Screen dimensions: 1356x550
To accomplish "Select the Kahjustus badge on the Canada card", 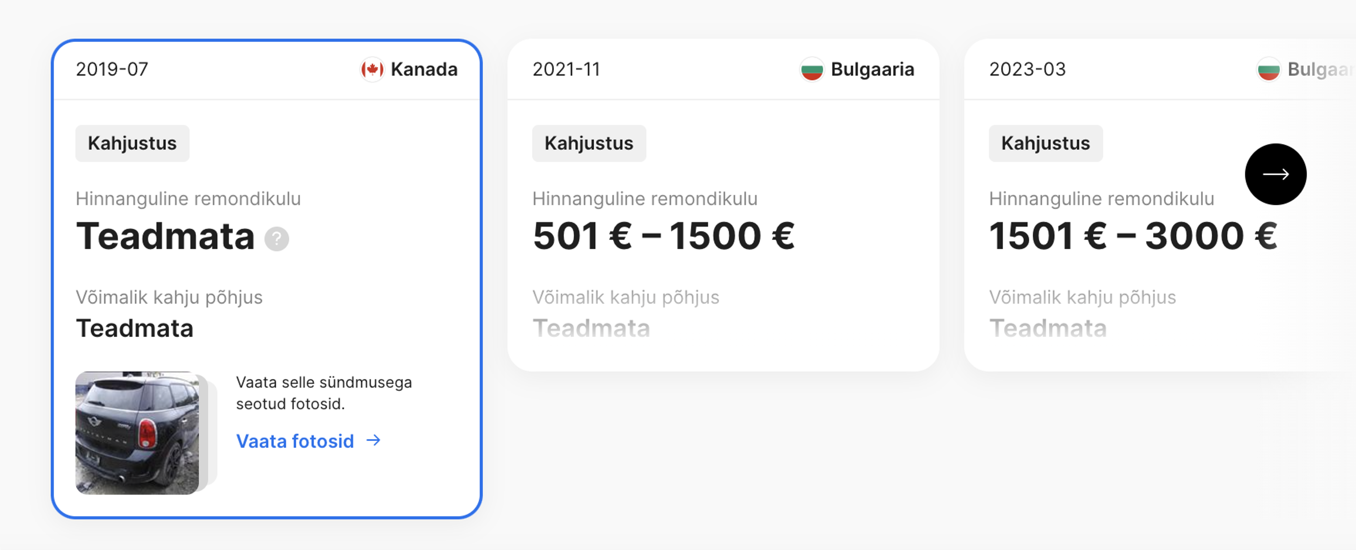I will [x=132, y=143].
